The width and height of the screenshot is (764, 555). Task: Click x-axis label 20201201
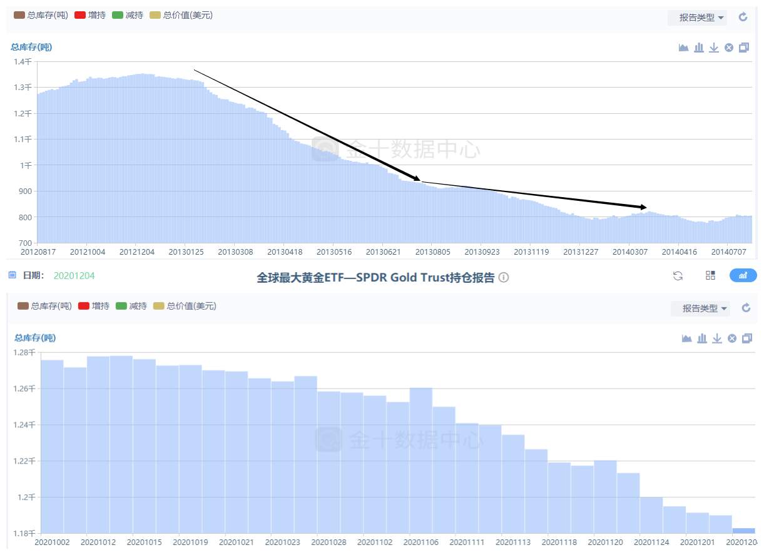coord(698,542)
